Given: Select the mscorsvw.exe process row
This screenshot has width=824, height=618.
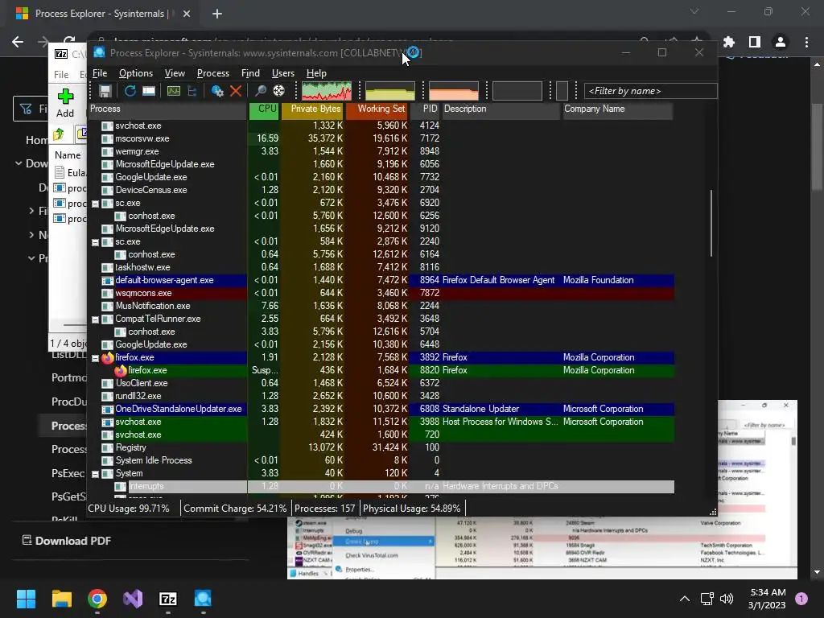Looking at the screenshot, I should coord(381,138).
